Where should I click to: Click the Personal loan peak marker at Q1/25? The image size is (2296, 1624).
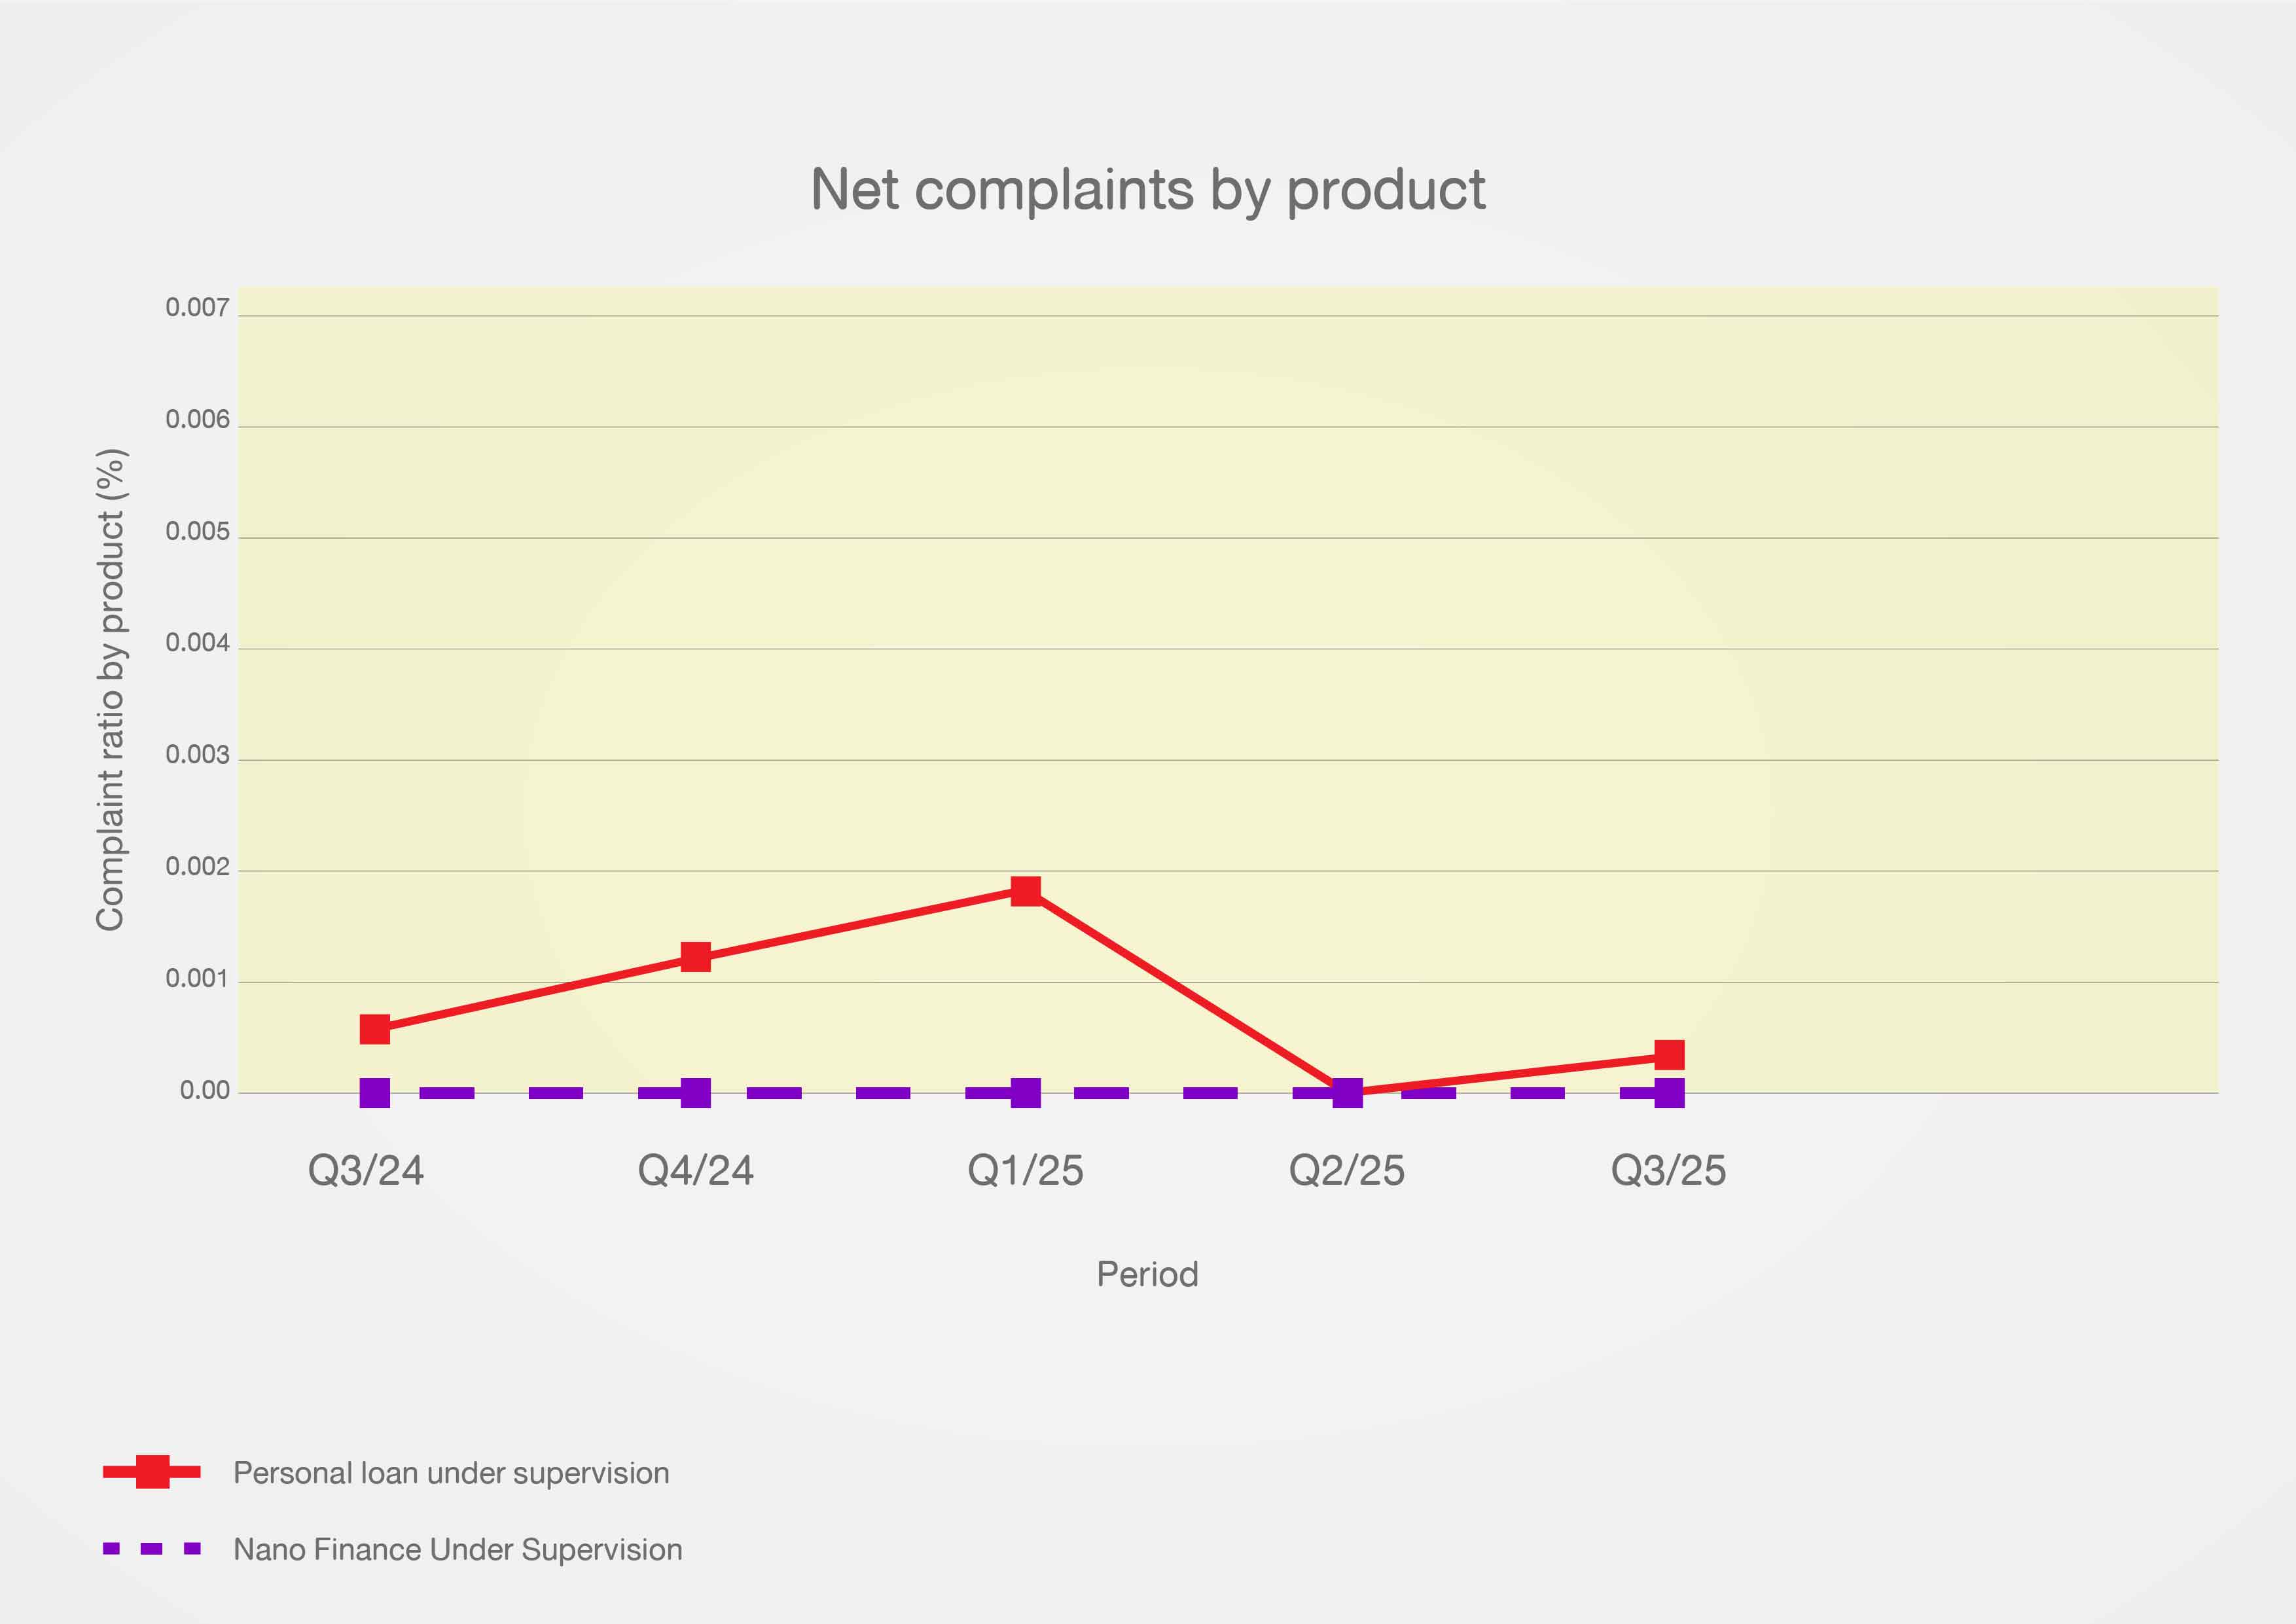[x=1025, y=890]
